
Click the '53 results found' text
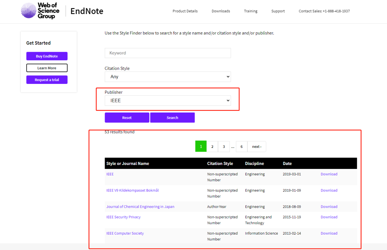tap(119, 132)
